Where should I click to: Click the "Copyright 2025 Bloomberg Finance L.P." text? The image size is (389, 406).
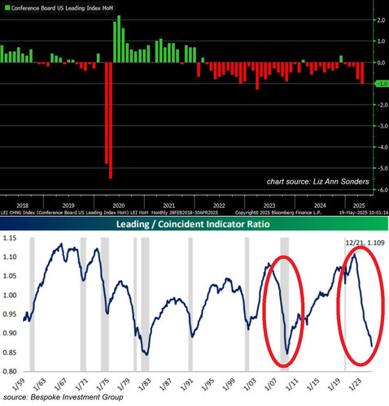pyautogui.click(x=278, y=213)
